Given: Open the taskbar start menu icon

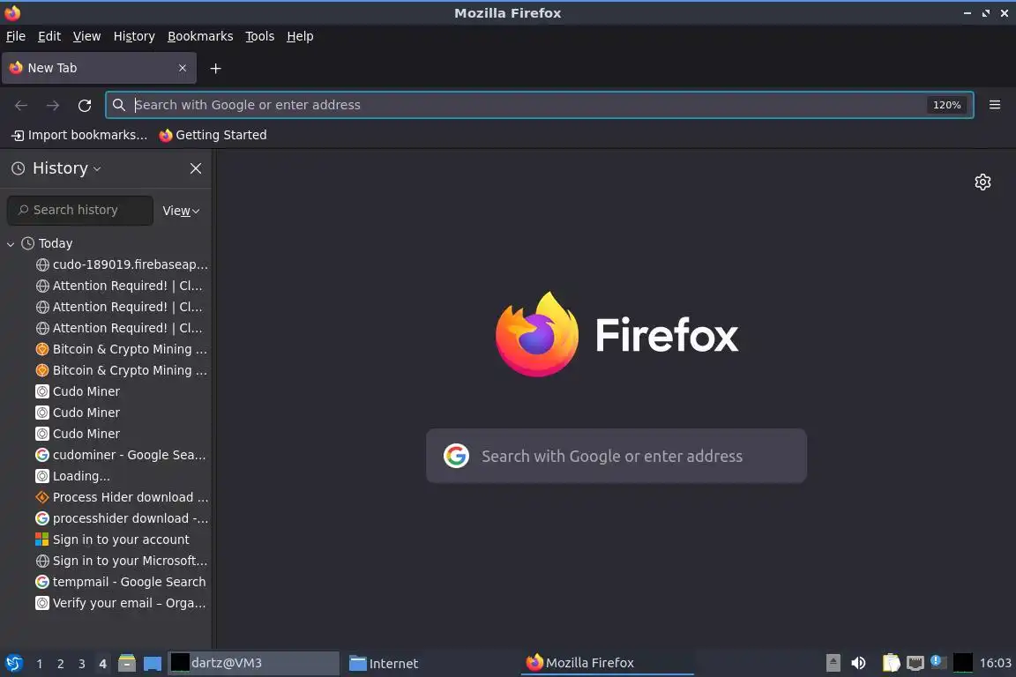Looking at the screenshot, I should coord(14,663).
